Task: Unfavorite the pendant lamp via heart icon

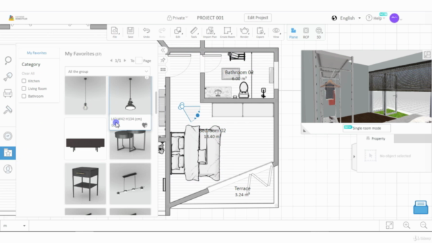Action: [144, 126]
